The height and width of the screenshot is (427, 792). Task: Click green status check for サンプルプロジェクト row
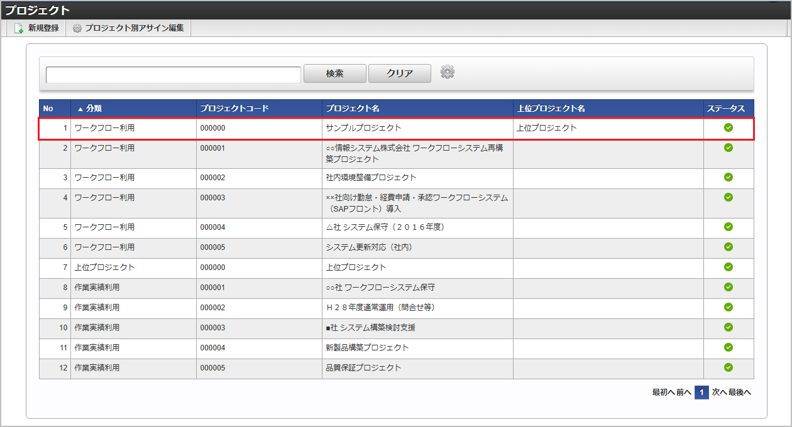(729, 127)
